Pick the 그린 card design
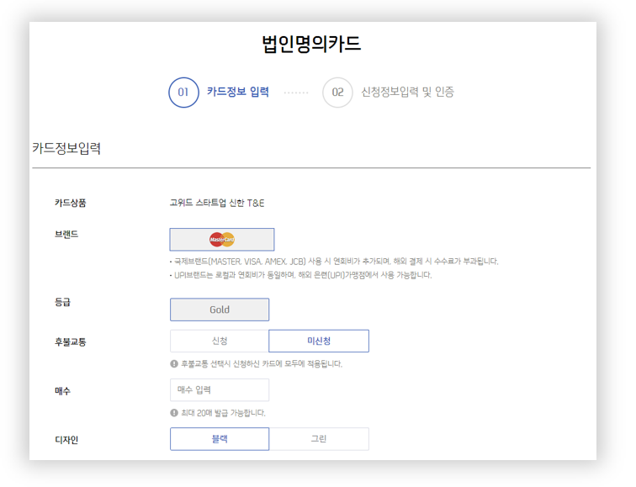The height and width of the screenshot is (487, 636). coord(319,439)
